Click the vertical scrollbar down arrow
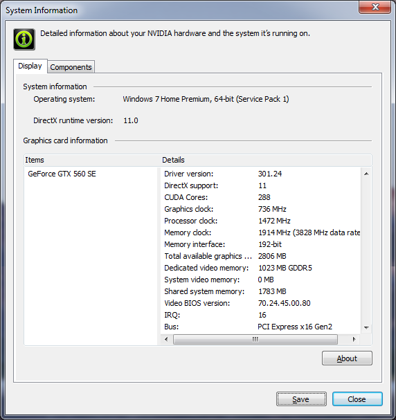Image resolution: width=396 pixels, height=420 pixels. pos(366,327)
